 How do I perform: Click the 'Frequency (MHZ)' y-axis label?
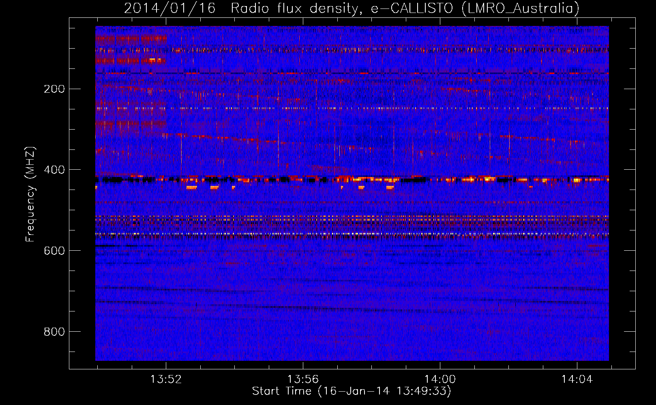[x=30, y=194]
